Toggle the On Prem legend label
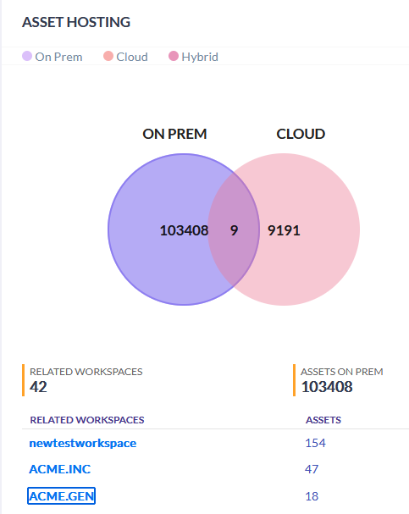This screenshot has height=514, width=409. click(58, 57)
